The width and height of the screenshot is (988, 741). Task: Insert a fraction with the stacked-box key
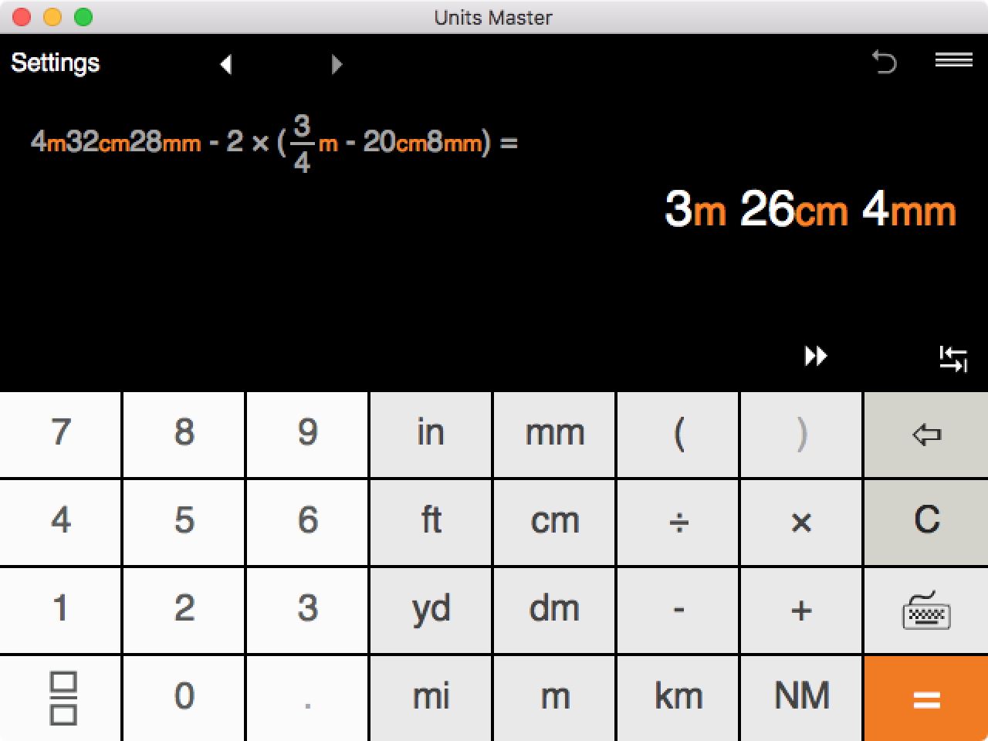coord(61,699)
